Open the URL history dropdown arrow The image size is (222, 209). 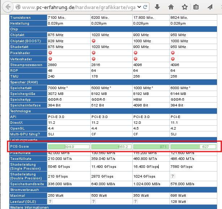point(139,7)
